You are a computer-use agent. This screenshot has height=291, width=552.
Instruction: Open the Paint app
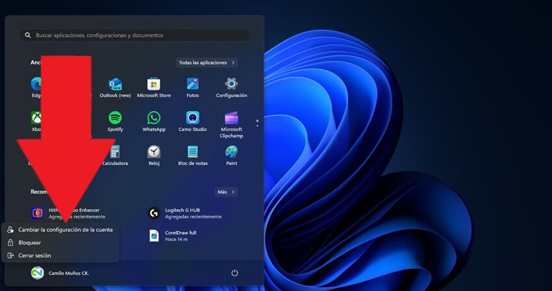pos(231,155)
